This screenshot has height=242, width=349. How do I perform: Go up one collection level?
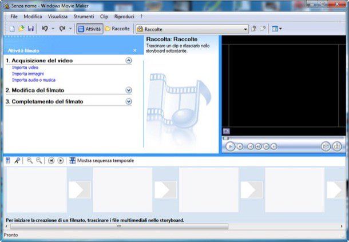pos(253,29)
